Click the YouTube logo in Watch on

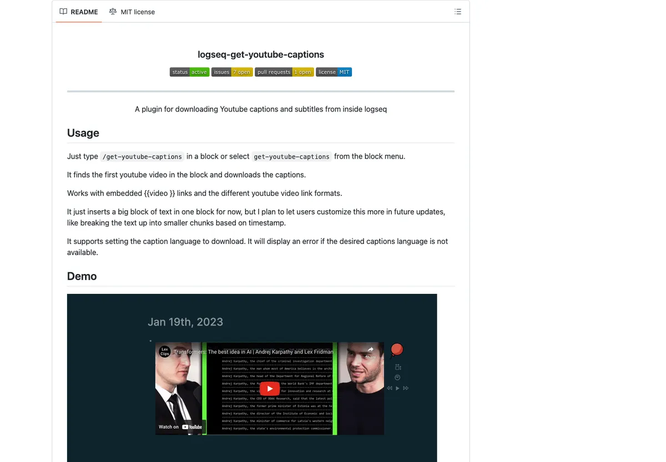coord(193,427)
